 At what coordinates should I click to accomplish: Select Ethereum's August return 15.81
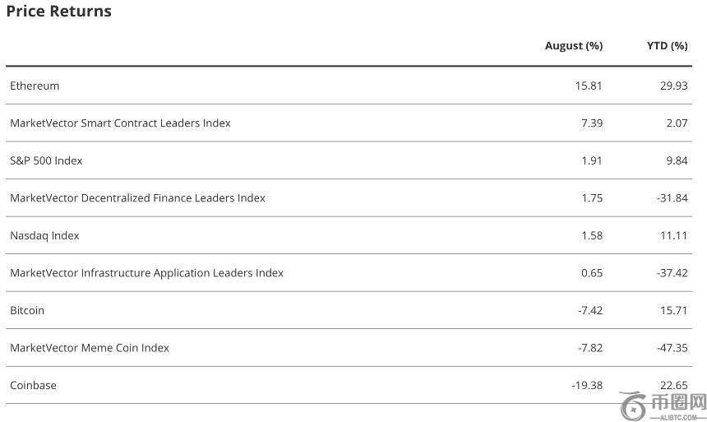589,86
